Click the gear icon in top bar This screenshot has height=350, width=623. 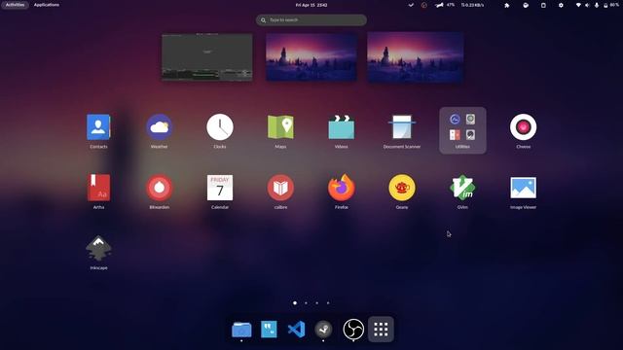coord(561,5)
